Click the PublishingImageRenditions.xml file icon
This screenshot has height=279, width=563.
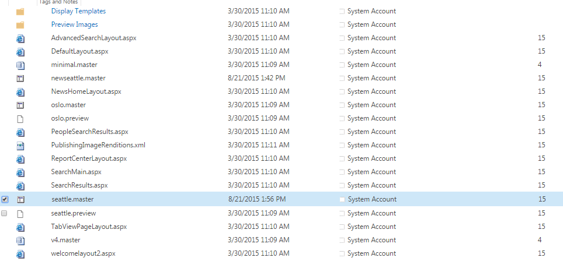tap(20, 146)
